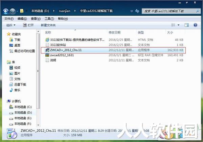Select the ZWCAD+_2012_Chs.11 application icon
The image size is (203, 142).
pyautogui.click(x=47, y=50)
